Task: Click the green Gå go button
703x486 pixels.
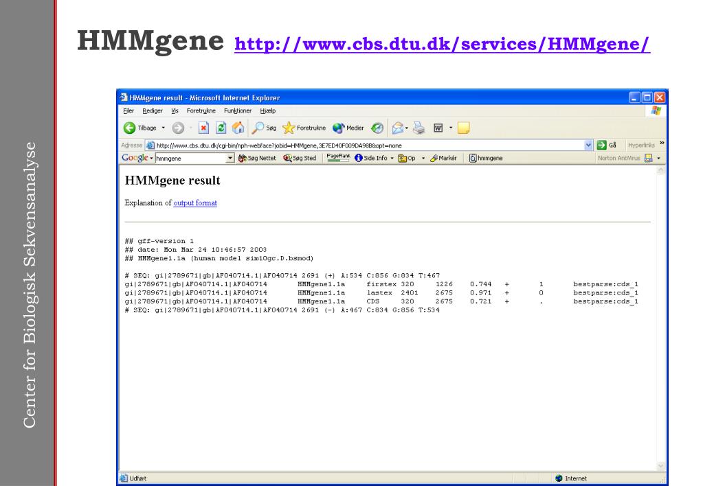Action: (607, 145)
